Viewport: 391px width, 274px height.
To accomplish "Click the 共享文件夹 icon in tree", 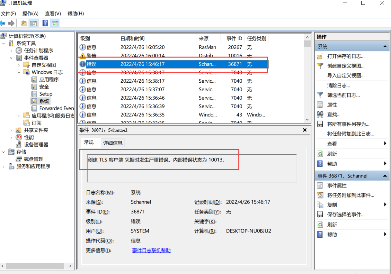I will click(x=19, y=130).
